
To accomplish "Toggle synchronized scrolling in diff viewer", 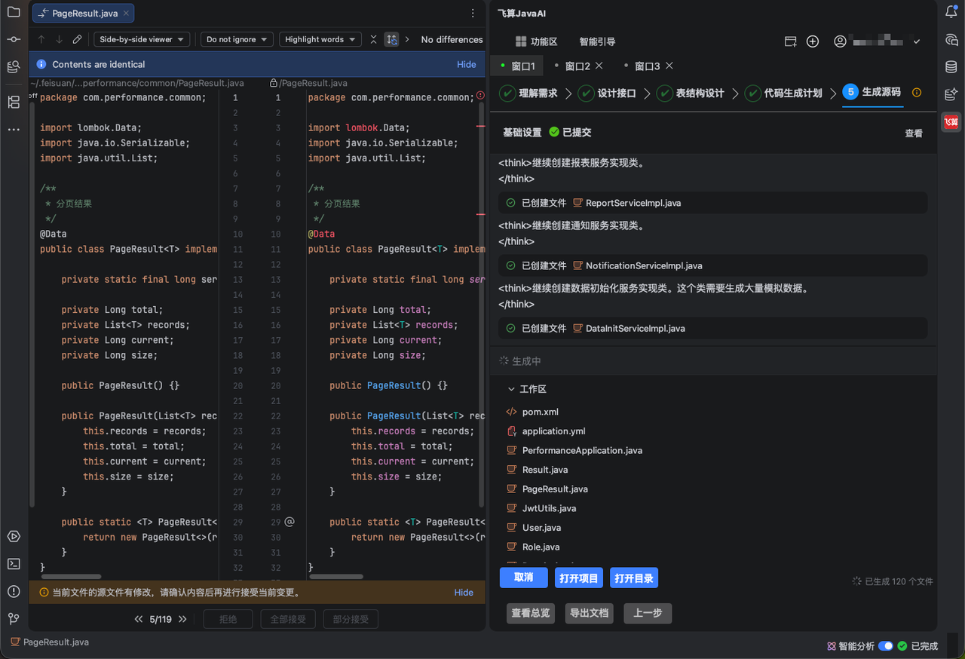I will point(391,39).
